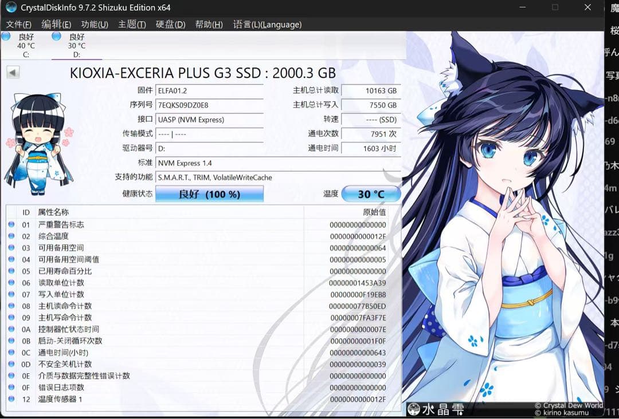
Task: Click status dot for attribute 07 写入单位计数
Action: [x=11, y=294]
